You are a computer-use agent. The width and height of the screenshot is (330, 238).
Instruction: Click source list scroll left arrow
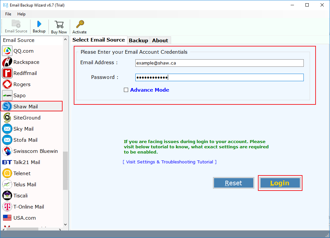(x=3, y=229)
